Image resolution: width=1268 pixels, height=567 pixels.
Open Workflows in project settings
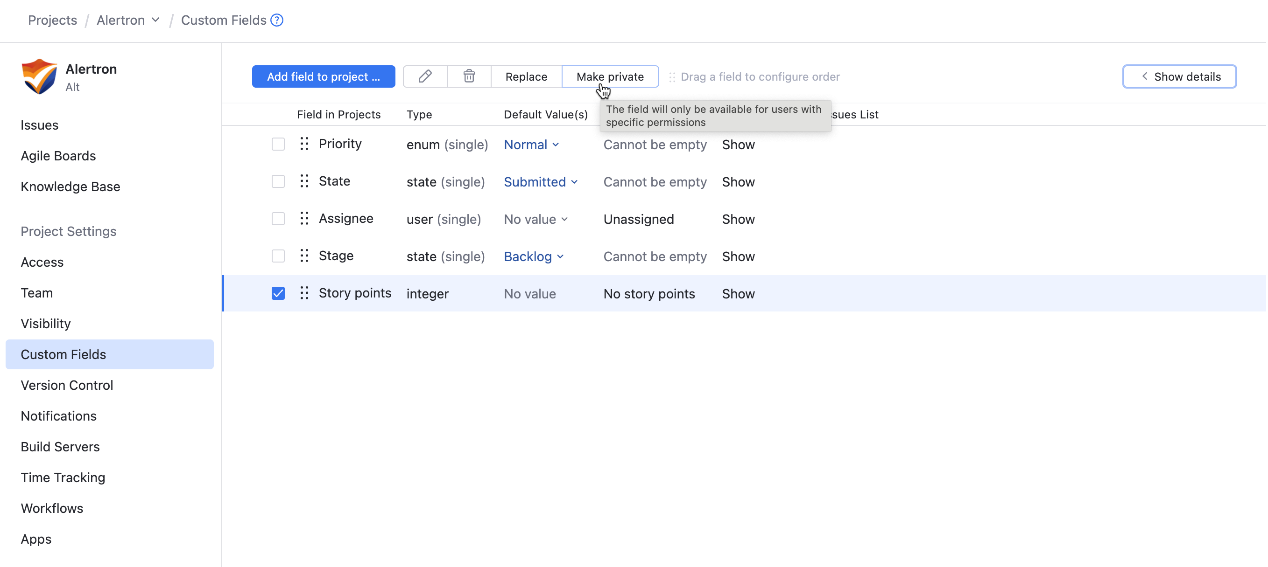[52, 508]
